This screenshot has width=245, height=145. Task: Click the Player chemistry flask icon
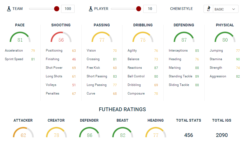[x=91, y=9]
